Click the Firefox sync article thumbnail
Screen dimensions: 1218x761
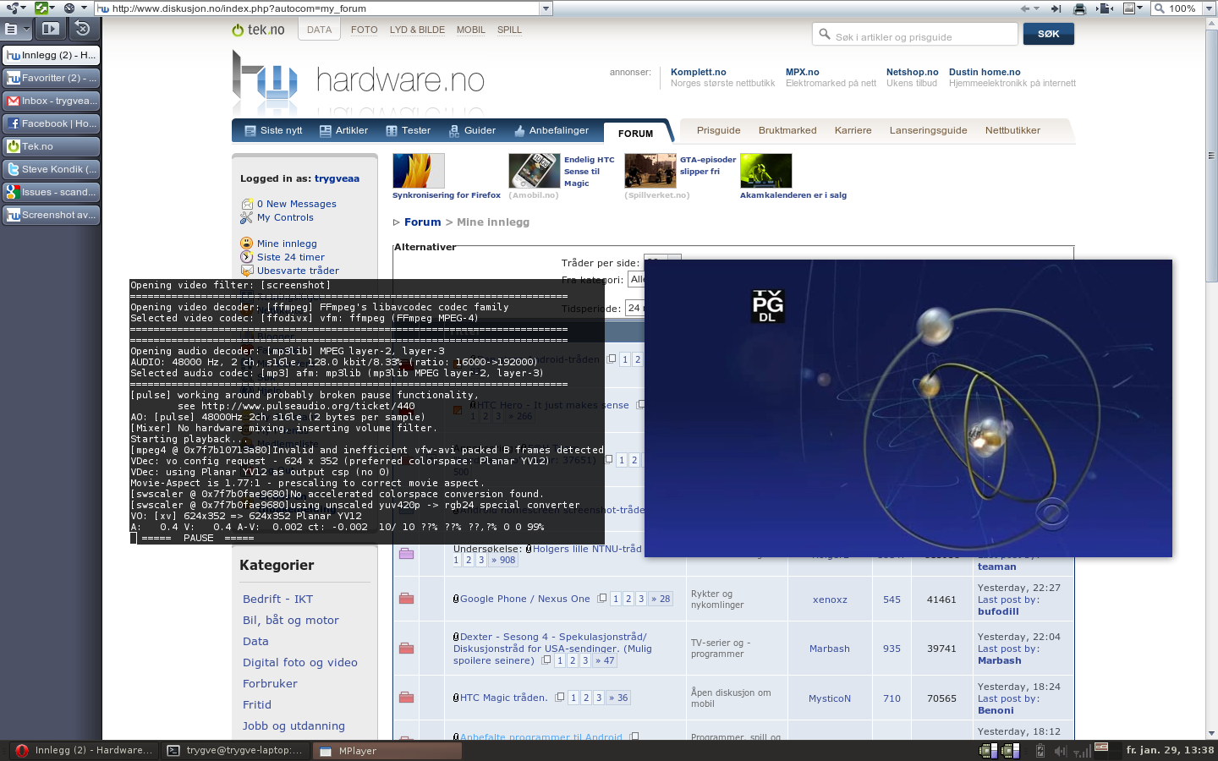pyautogui.click(x=418, y=171)
